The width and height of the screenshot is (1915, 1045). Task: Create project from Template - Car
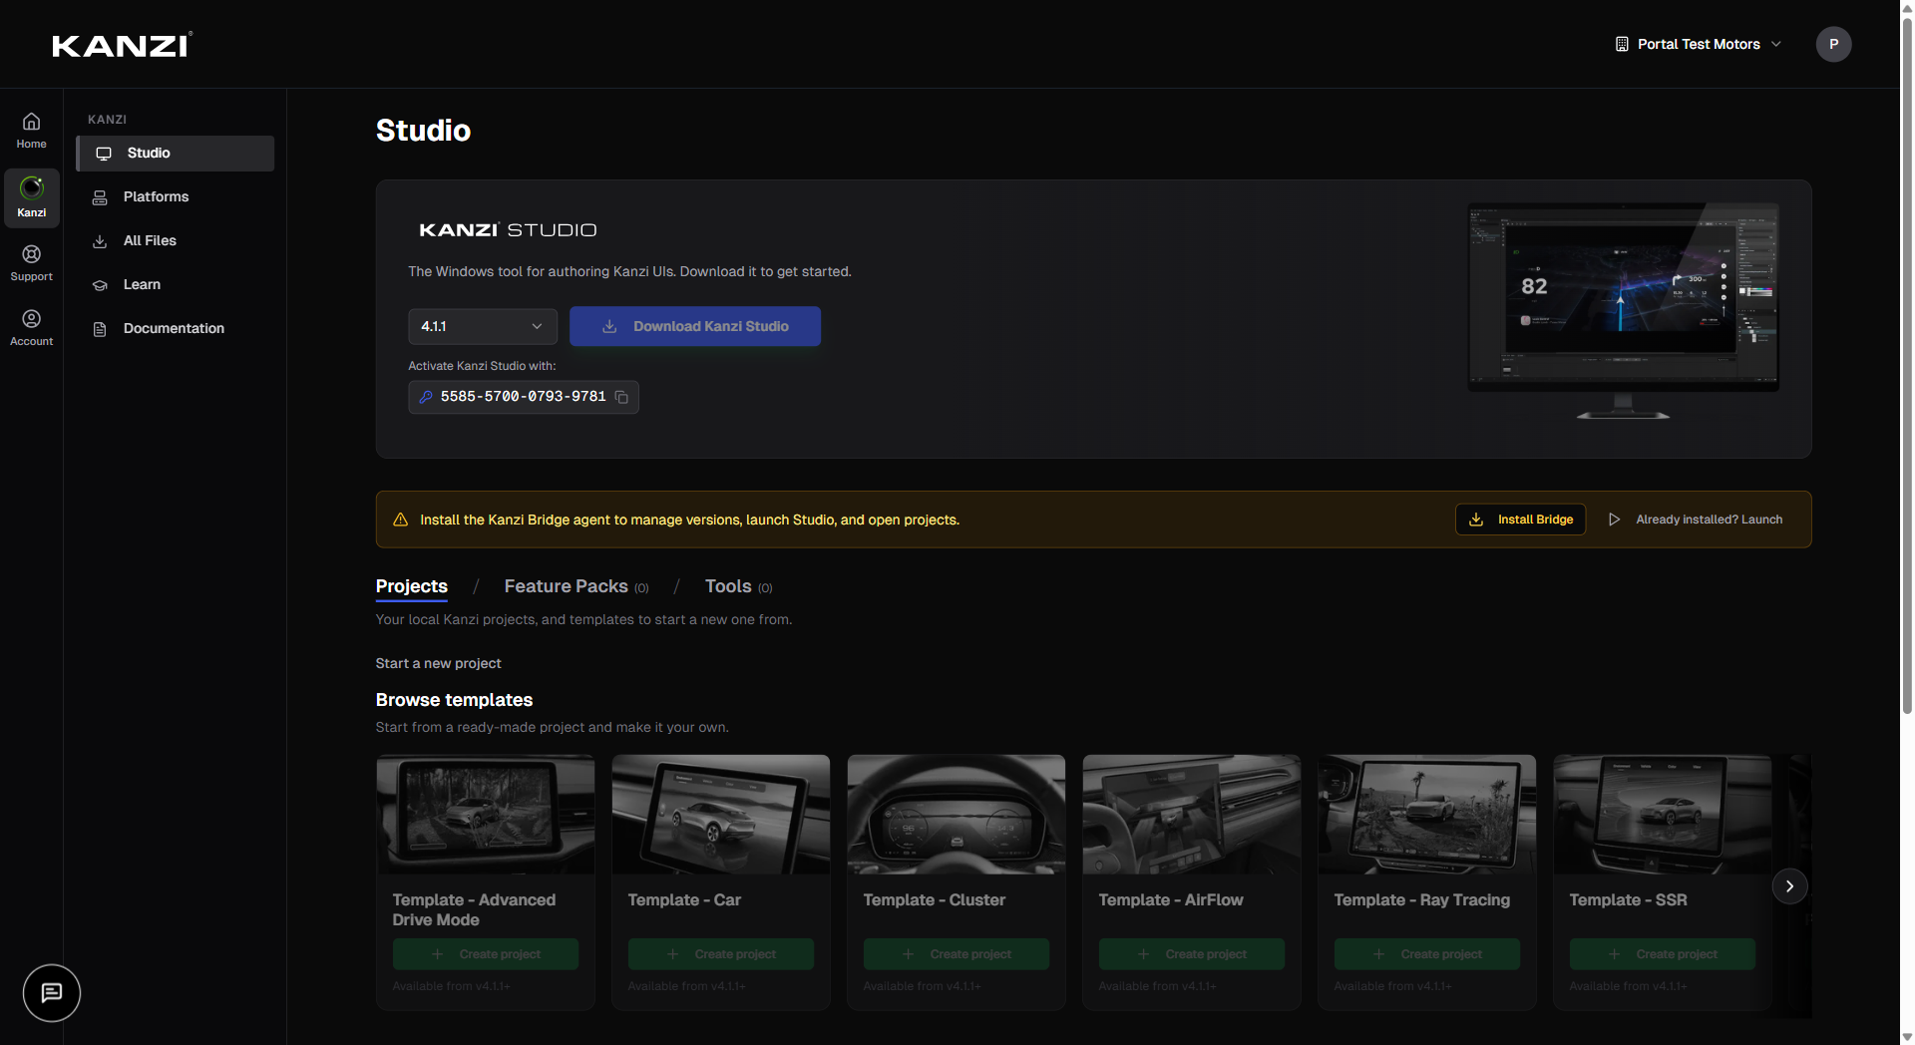(721, 954)
